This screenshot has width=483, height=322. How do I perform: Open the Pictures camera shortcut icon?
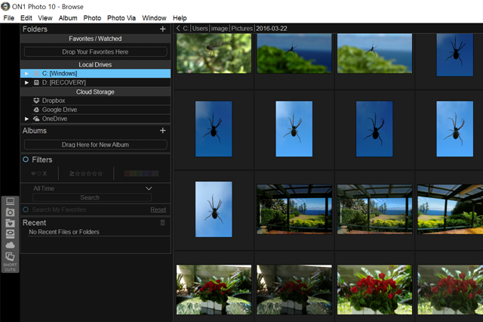(11, 212)
